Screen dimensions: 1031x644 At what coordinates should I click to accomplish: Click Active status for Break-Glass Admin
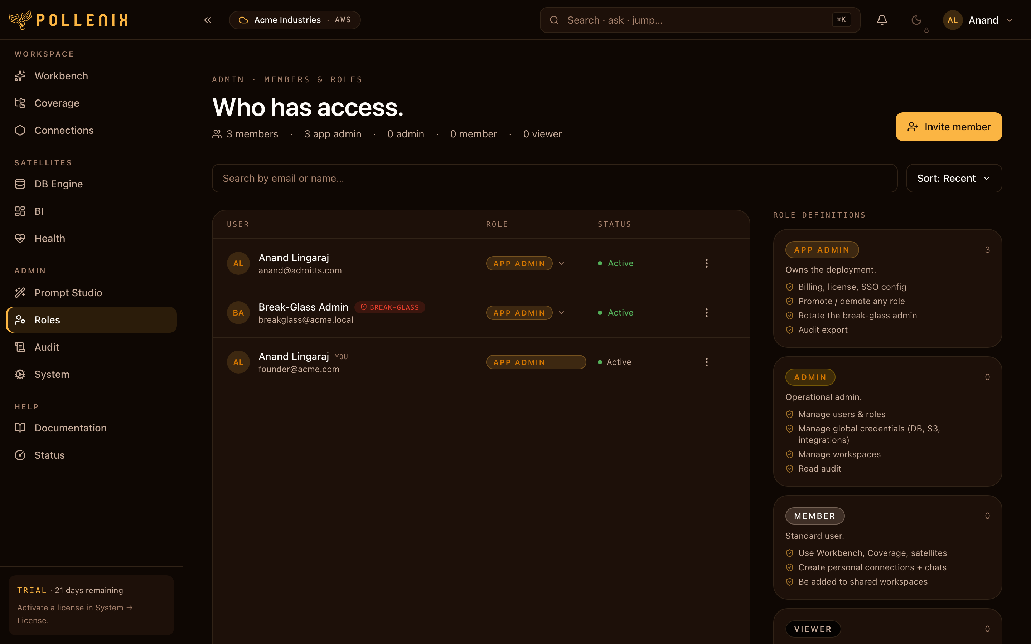pos(616,313)
